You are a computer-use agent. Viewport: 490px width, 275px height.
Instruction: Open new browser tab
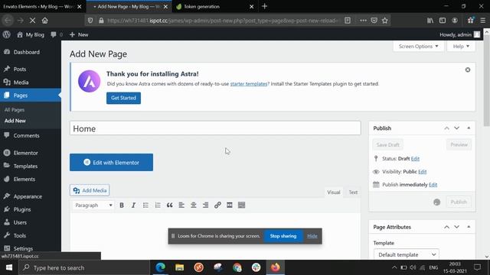coord(264,6)
